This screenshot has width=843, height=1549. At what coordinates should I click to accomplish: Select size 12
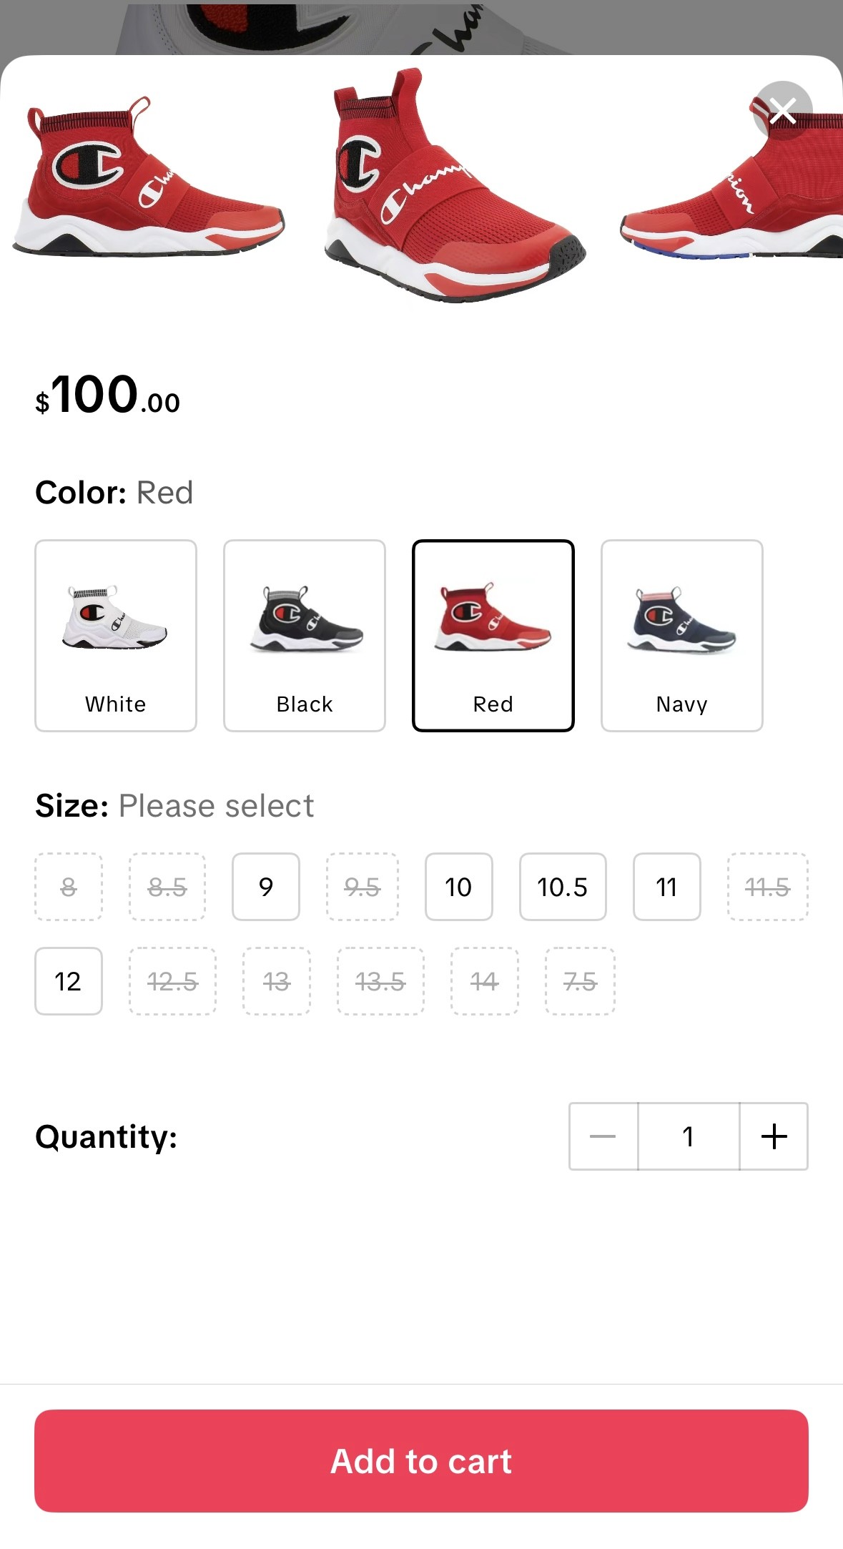coord(68,982)
